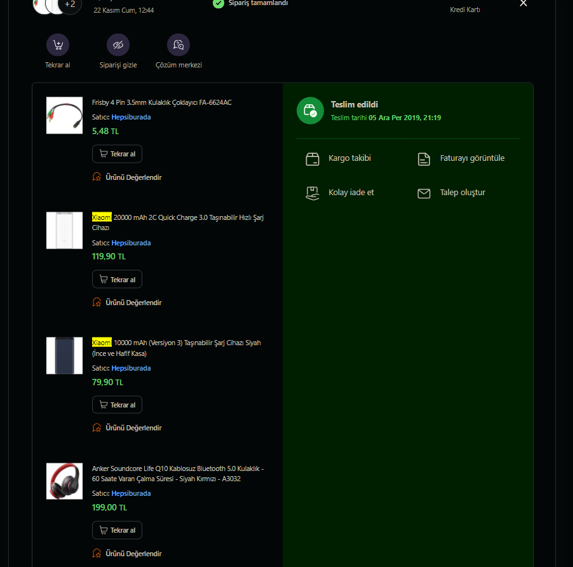The width and height of the screenshot is (573, 567).
Task: Open Hepsiburada seller link under Xiaomi 10000 mAh
Action: 131,368
